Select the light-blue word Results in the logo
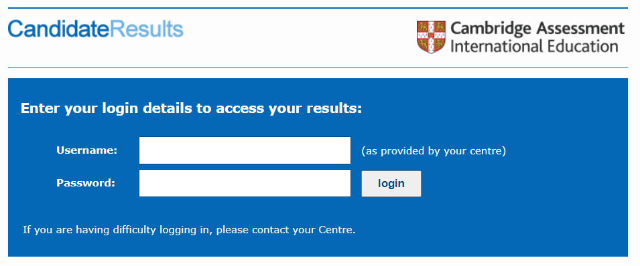Screen dimensions: 640x266 [147, 29]
